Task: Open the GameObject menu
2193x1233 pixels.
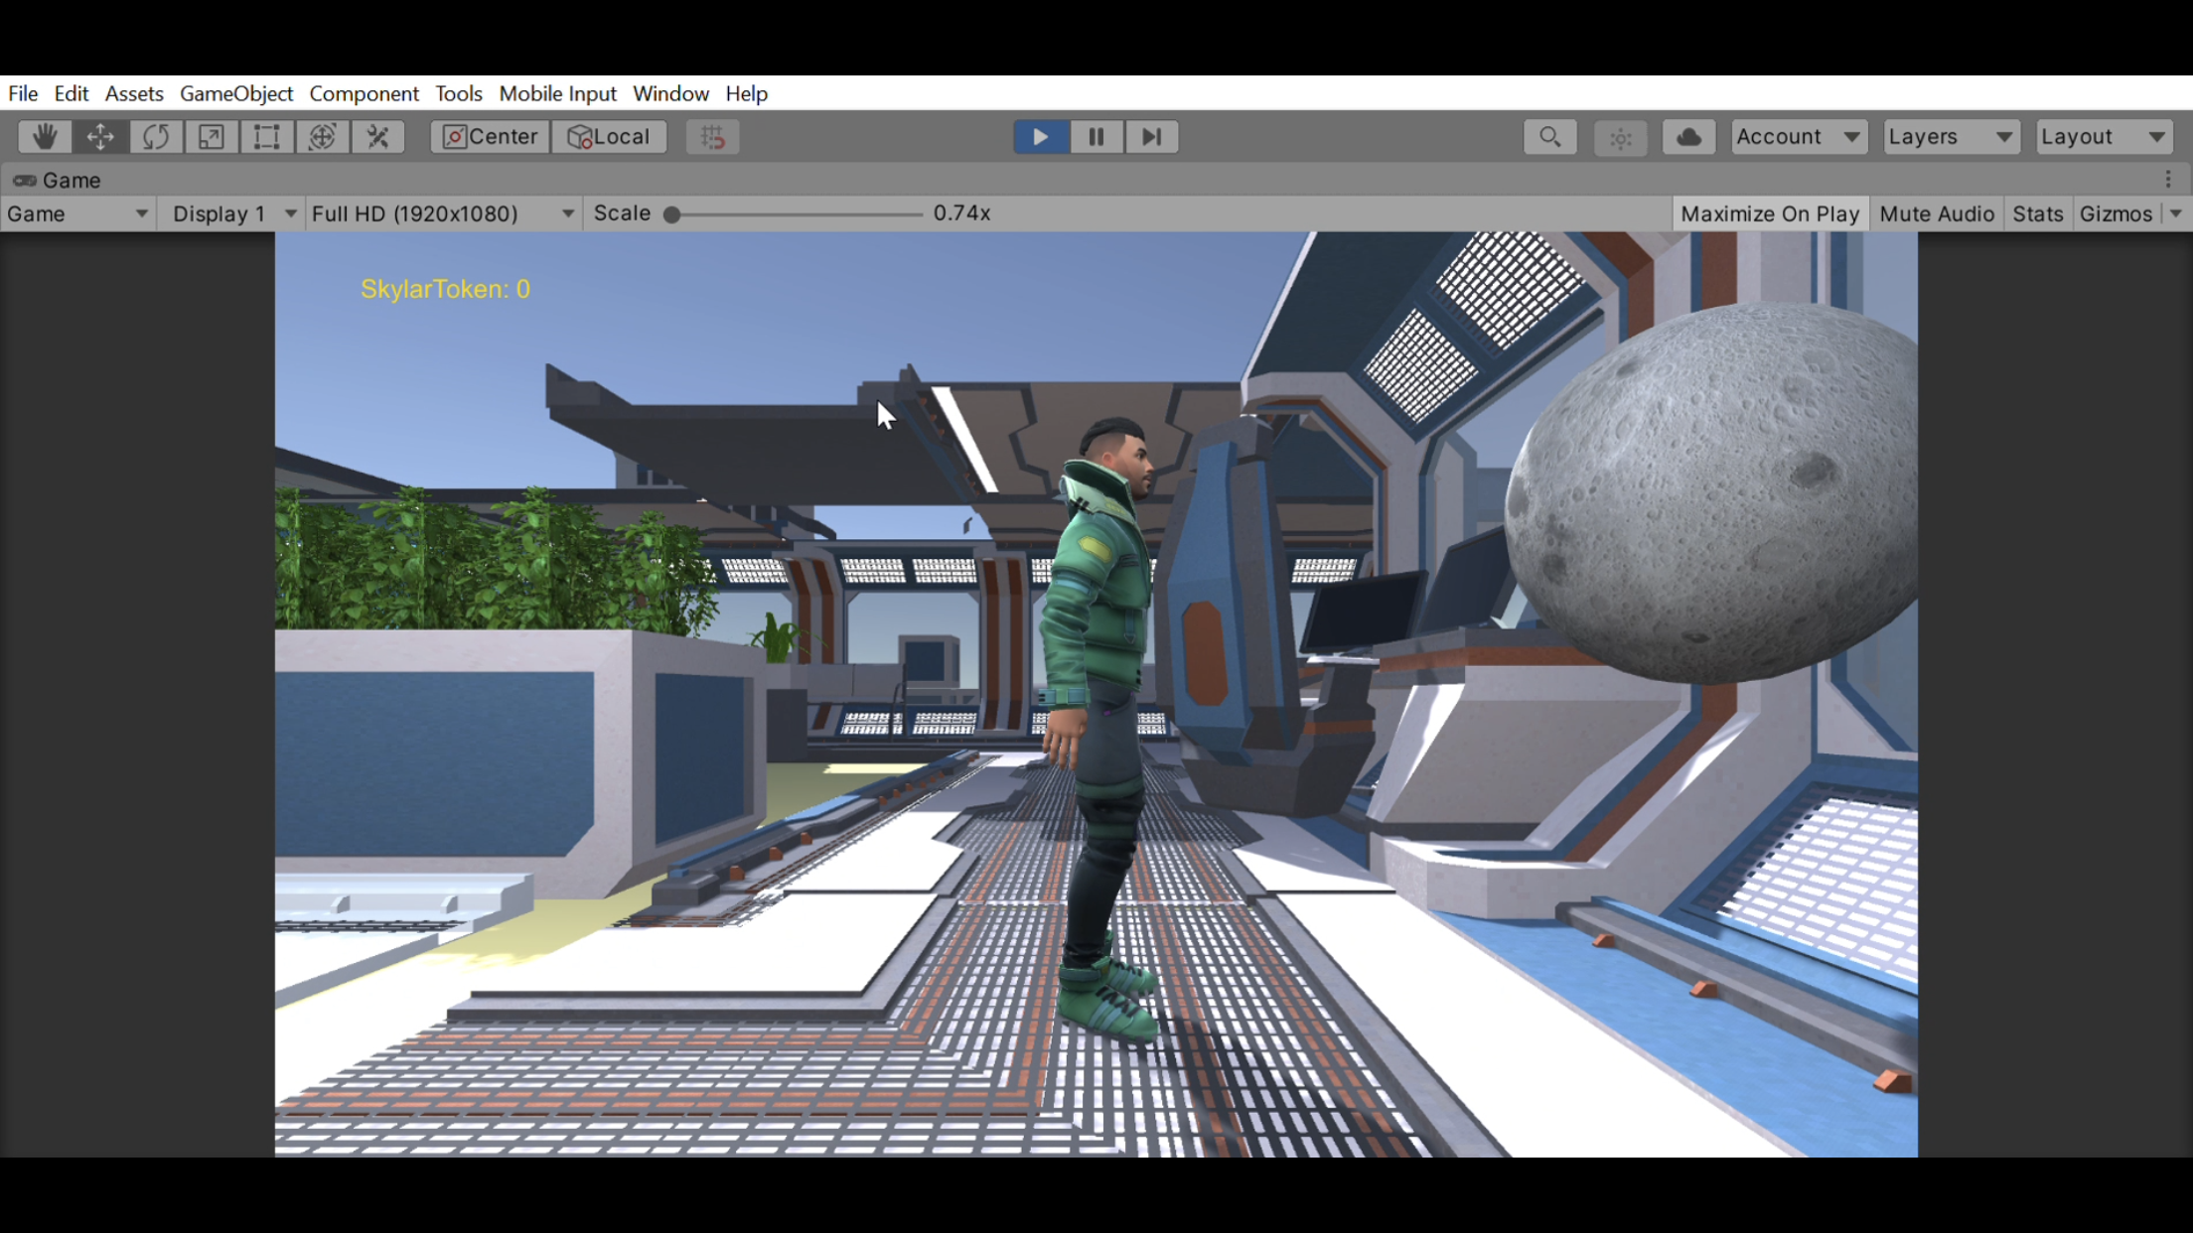Action: (236, 93)
